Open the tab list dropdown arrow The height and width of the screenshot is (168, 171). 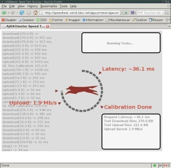coord(169,26)
